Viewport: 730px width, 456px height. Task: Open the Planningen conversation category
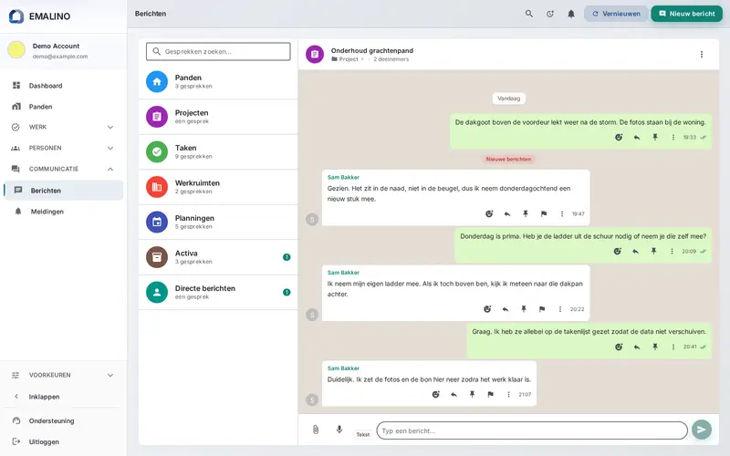point(218,222)
